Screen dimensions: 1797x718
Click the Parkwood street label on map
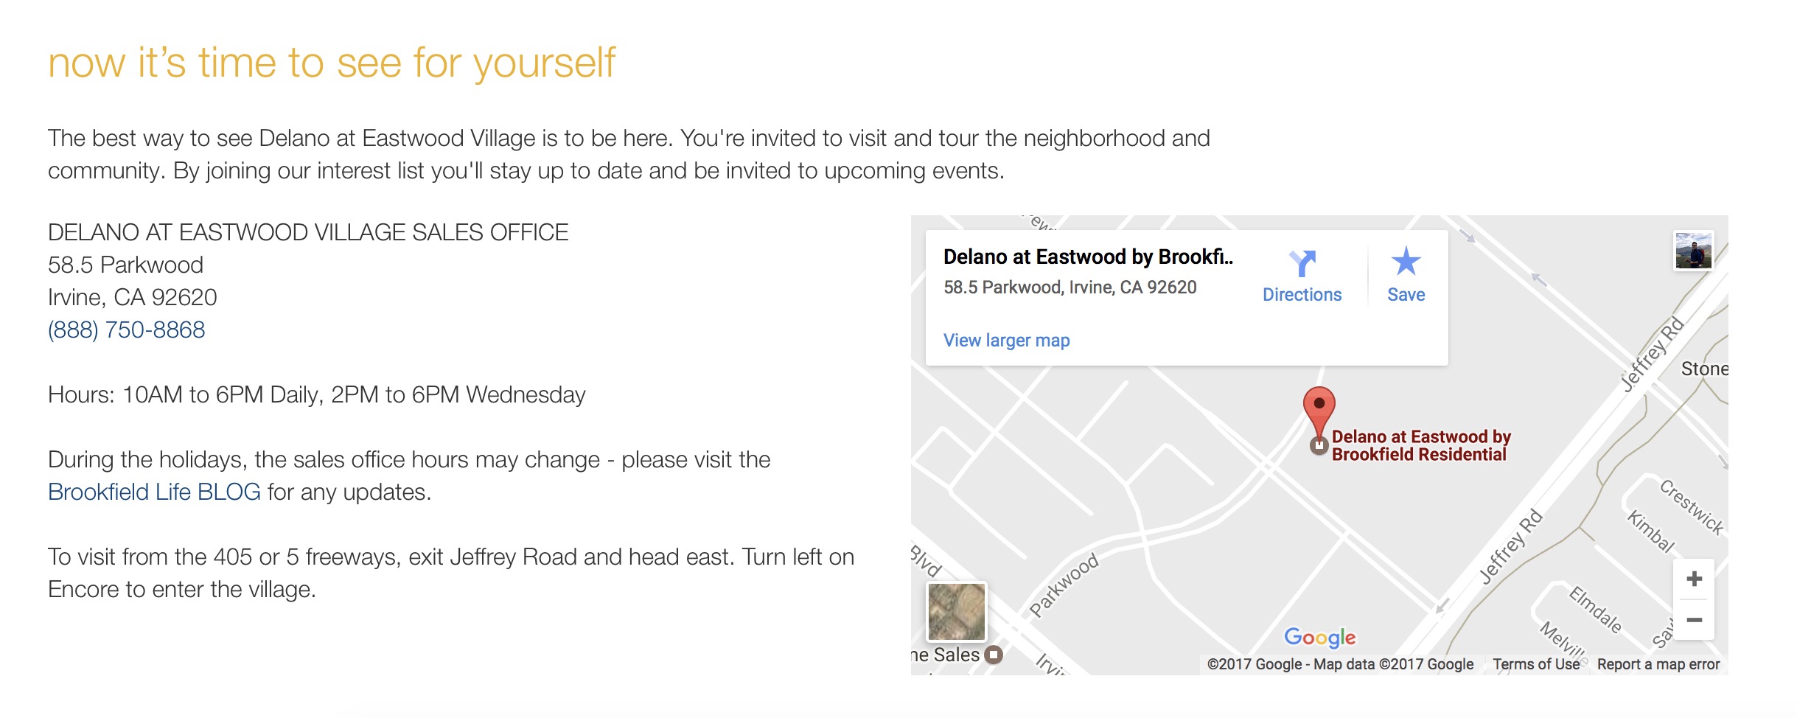[1063, 585]
